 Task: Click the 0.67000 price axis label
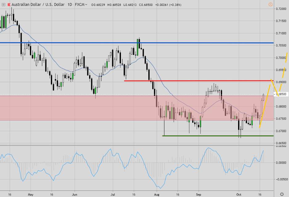click(x=281, y=131)
